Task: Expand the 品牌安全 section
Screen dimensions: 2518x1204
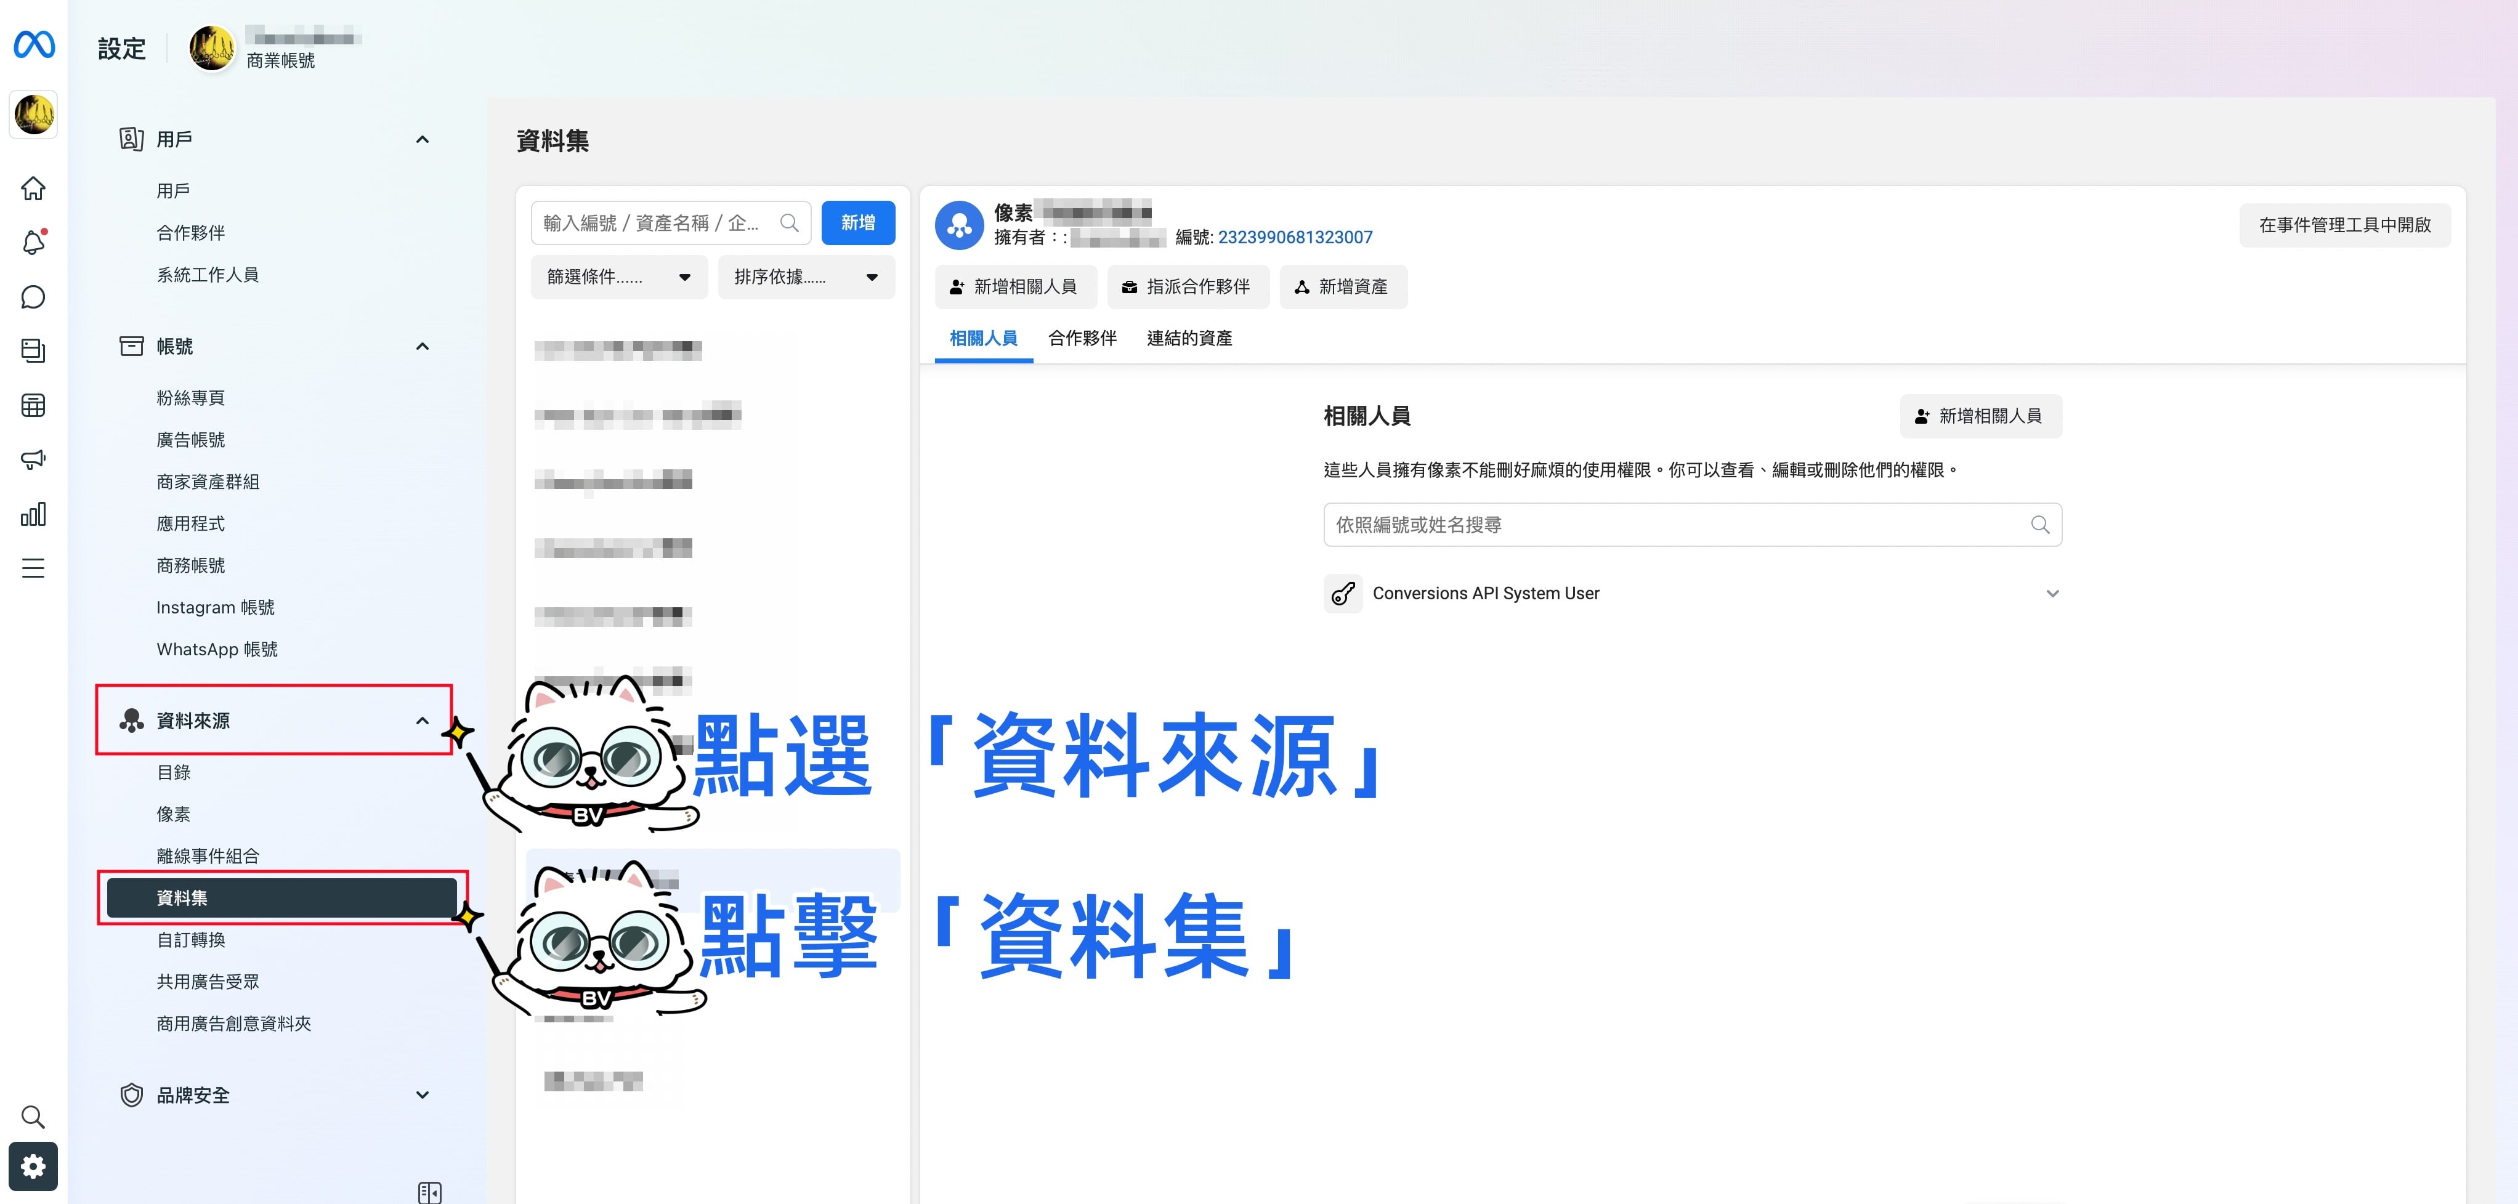Action: (423, 1096)
